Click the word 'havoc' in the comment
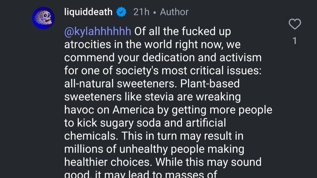Image resolution: width=317 pixels, height=178 pixels. [x=77, y=109]
